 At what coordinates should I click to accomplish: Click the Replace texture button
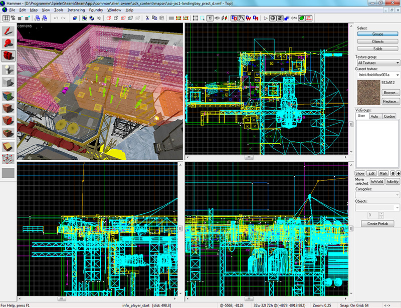[x=390, y=102]
